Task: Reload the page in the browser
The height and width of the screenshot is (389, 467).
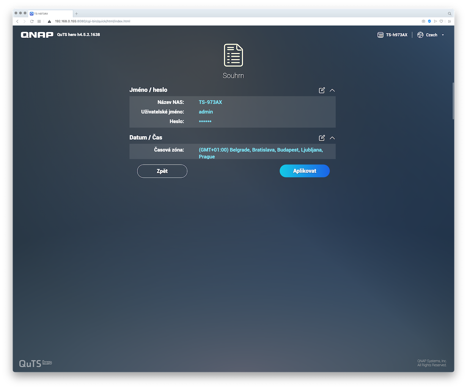Action: click(32, 21)
